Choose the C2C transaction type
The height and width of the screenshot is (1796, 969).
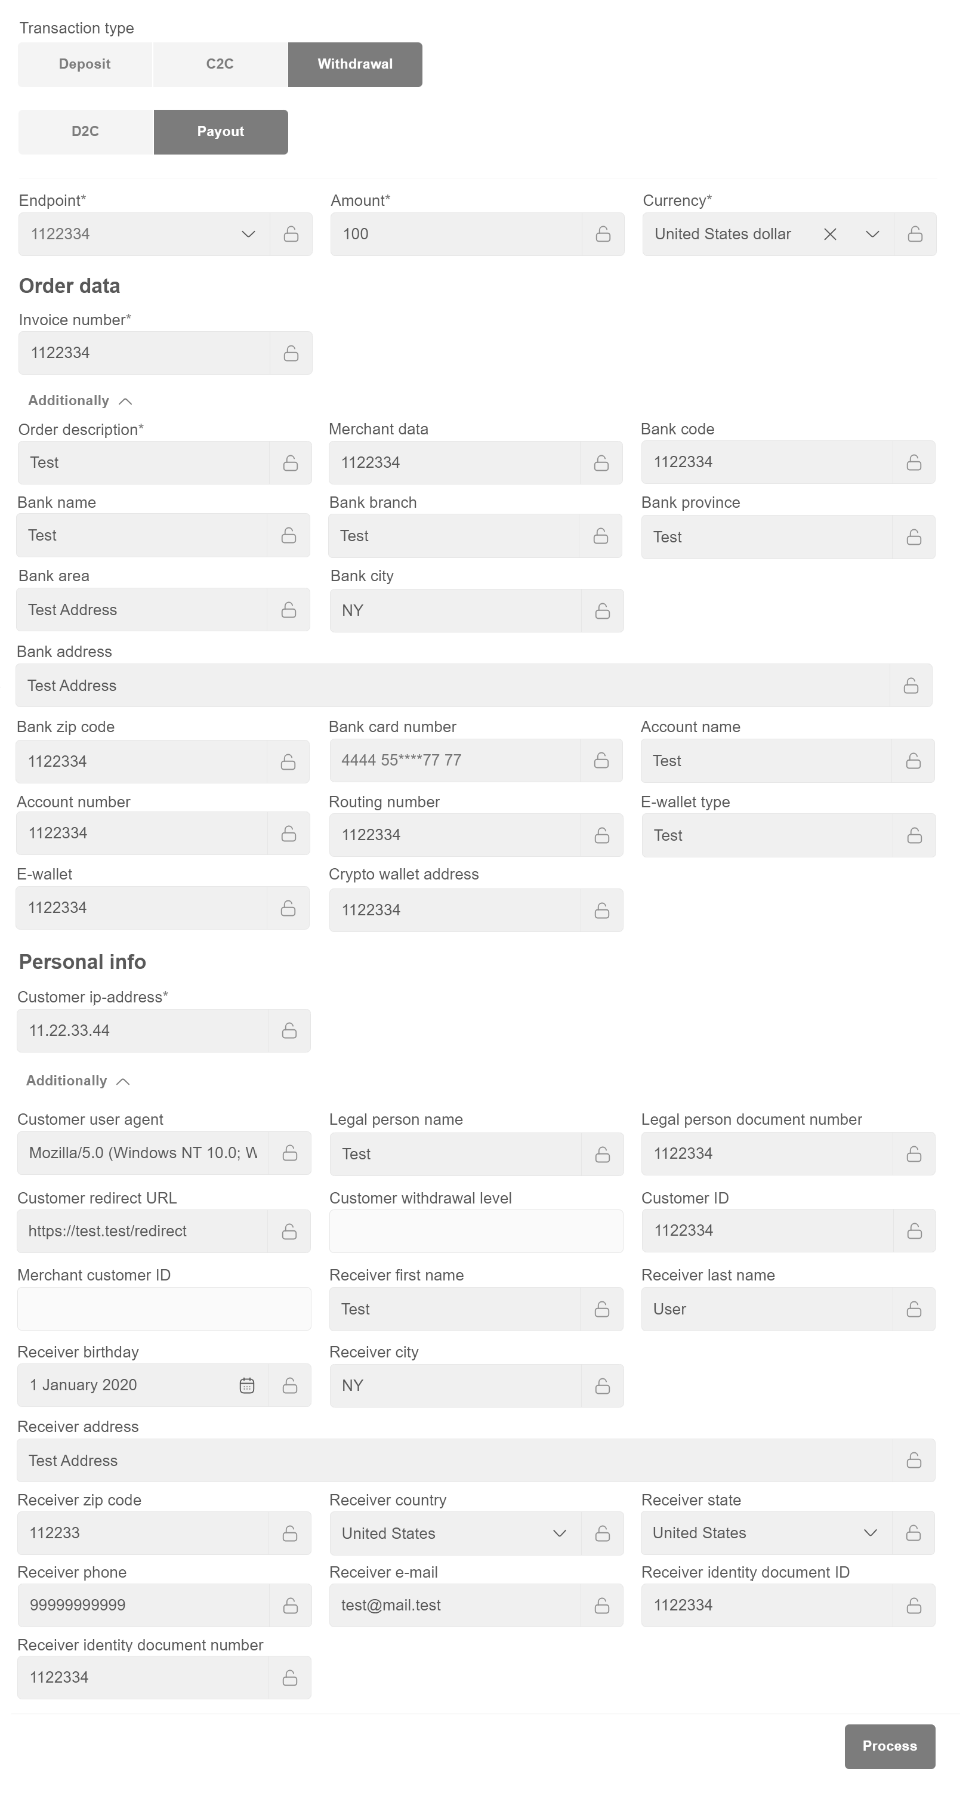click(220, 64)
